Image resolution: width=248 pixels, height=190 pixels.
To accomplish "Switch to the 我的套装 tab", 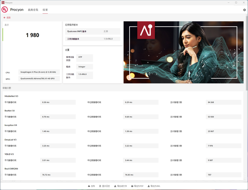I will click(x=33, y=10).
